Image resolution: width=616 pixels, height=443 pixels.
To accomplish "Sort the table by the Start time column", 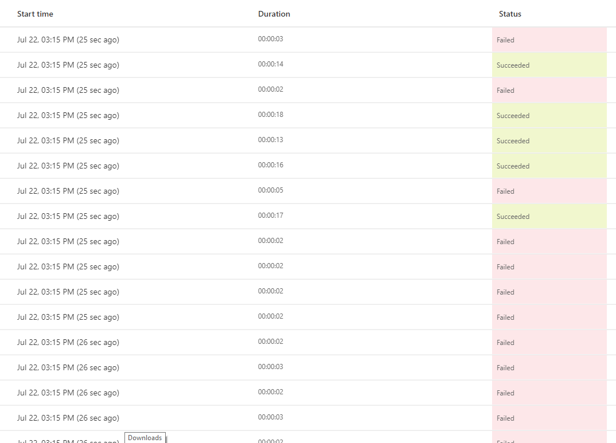I will tap(35, 14).
